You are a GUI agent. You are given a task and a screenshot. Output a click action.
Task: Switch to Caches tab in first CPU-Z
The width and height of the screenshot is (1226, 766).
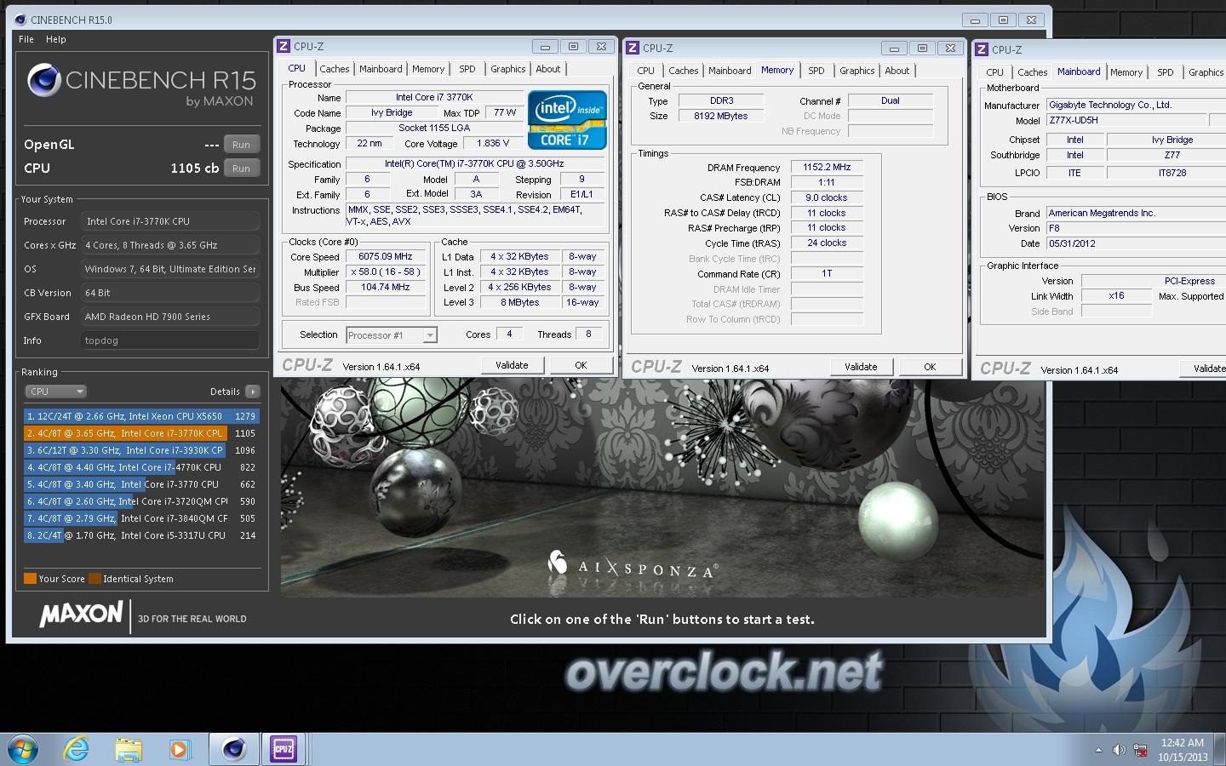click(x=335, y=69)
